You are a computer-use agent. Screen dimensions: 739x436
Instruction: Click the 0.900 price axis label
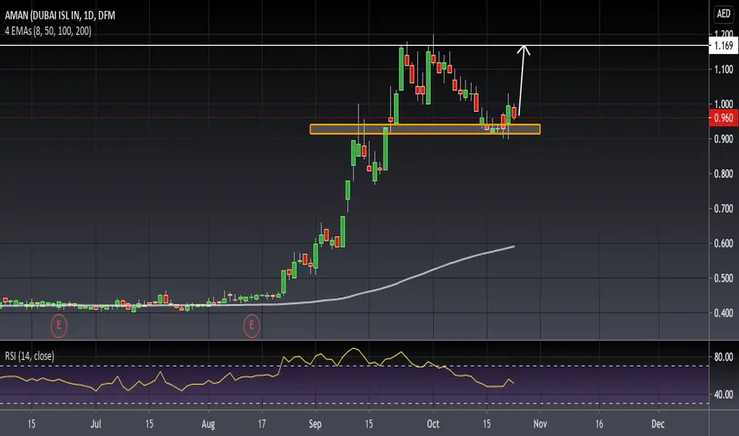[x=723, y=139]
